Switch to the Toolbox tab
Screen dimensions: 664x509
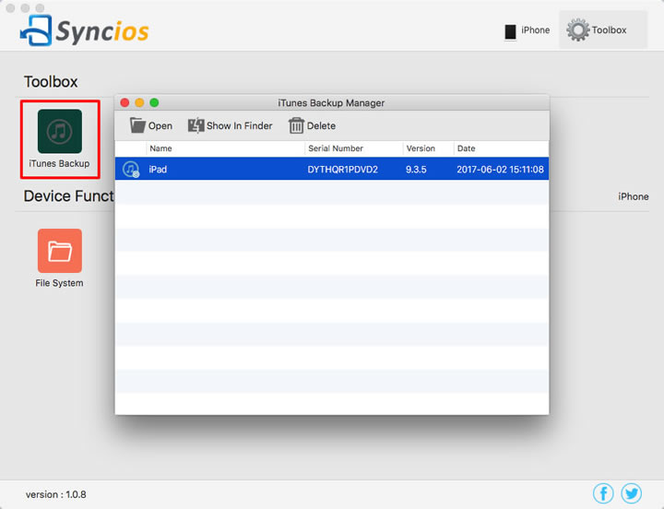[x=602, y=30]
